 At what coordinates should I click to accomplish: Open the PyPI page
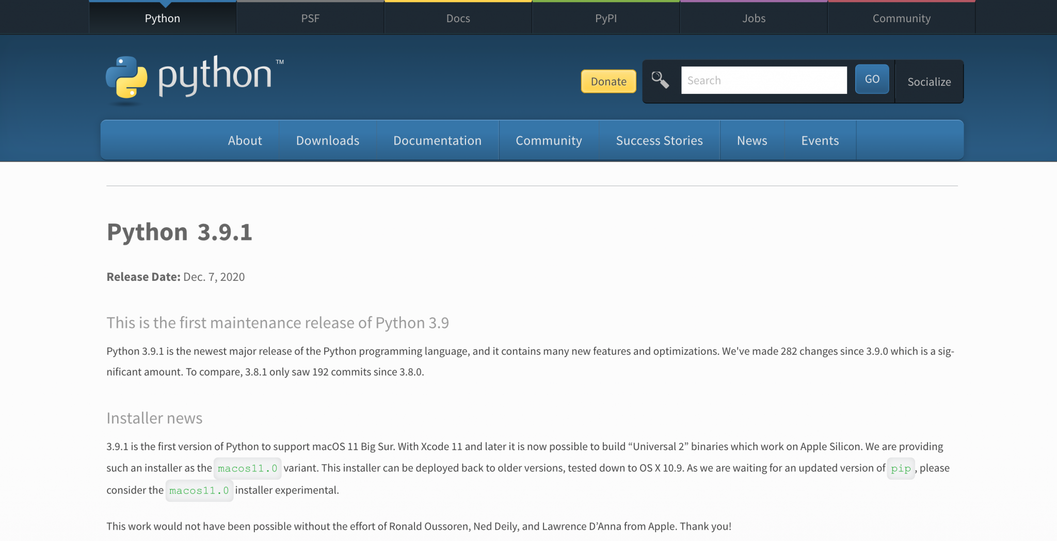tap(605, 18)
